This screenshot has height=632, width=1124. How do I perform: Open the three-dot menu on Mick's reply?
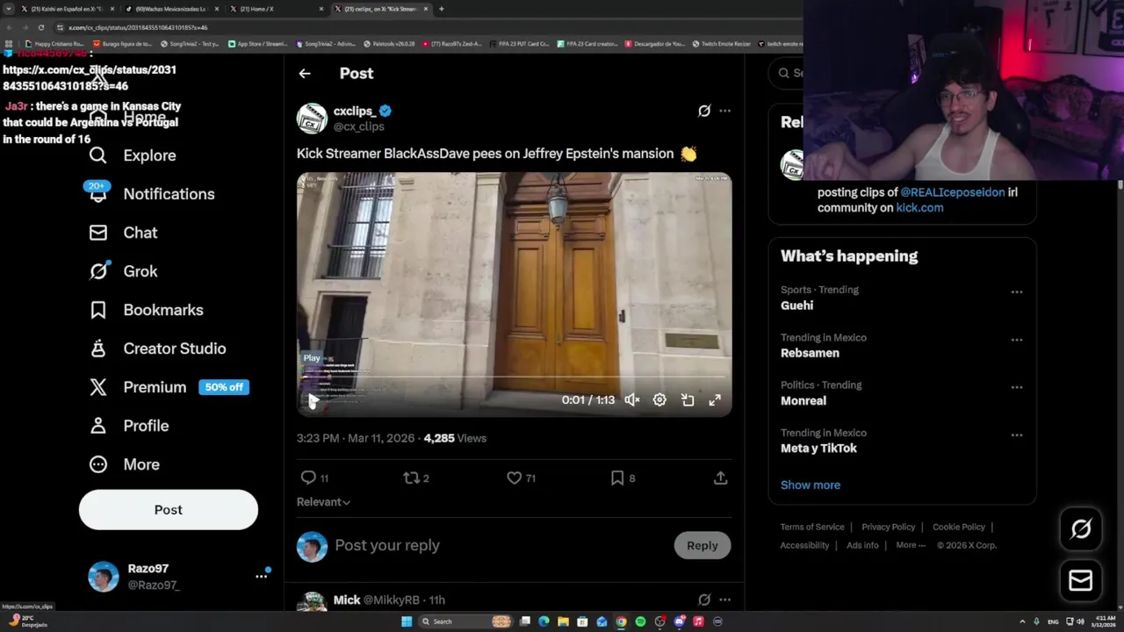click(x=724, y=600)
